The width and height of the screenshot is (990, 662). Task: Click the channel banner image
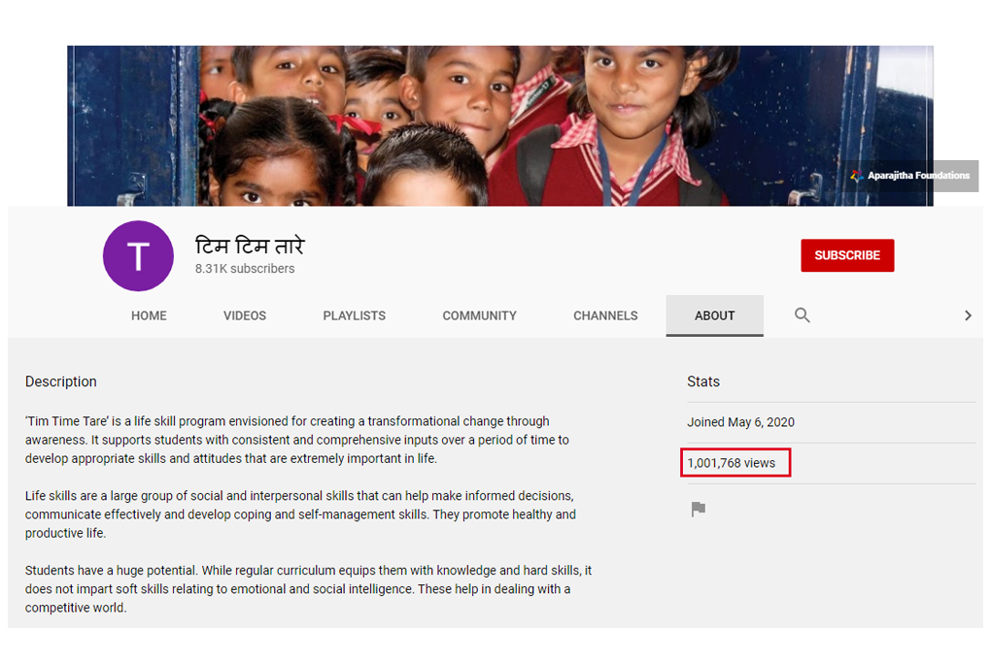tap(500, 125)
